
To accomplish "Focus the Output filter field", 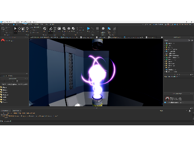I will coord(174,111).
